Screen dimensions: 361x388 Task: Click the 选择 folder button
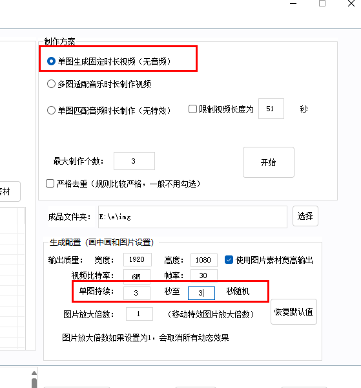pos(305,216)
